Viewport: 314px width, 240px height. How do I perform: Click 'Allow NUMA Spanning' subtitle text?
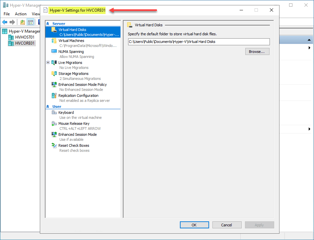(77, 57)
